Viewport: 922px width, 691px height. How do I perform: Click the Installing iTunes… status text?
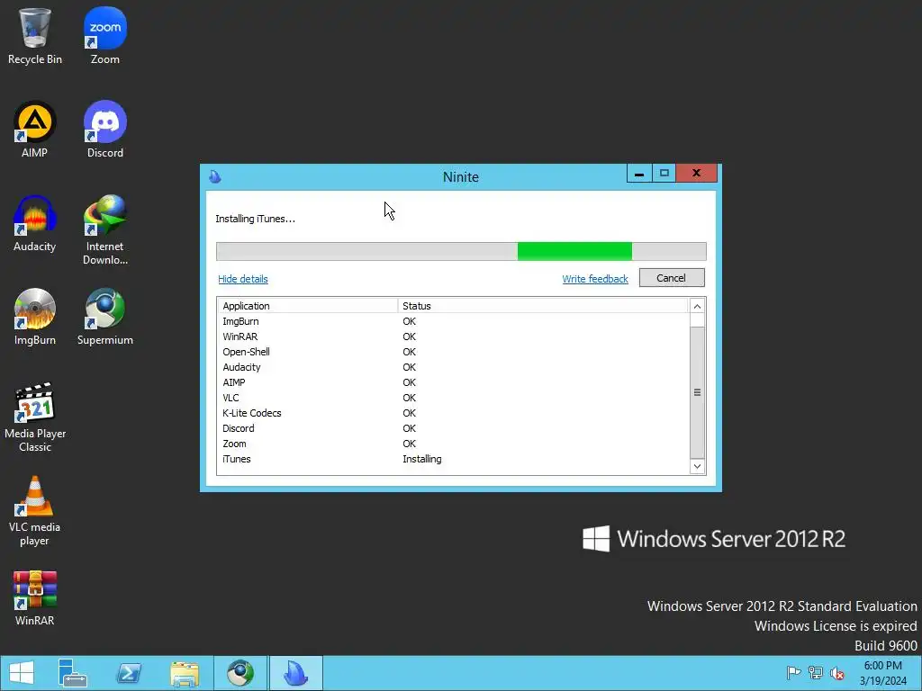click(x=255, y=219)
